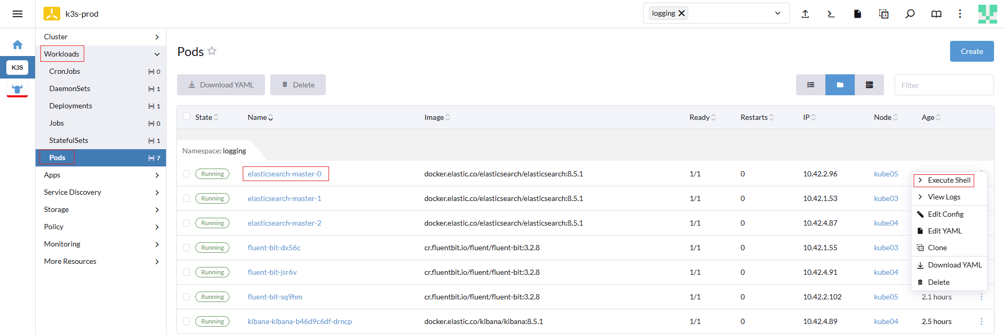
Task: Sort the table by Name
Action: [260, 117]
